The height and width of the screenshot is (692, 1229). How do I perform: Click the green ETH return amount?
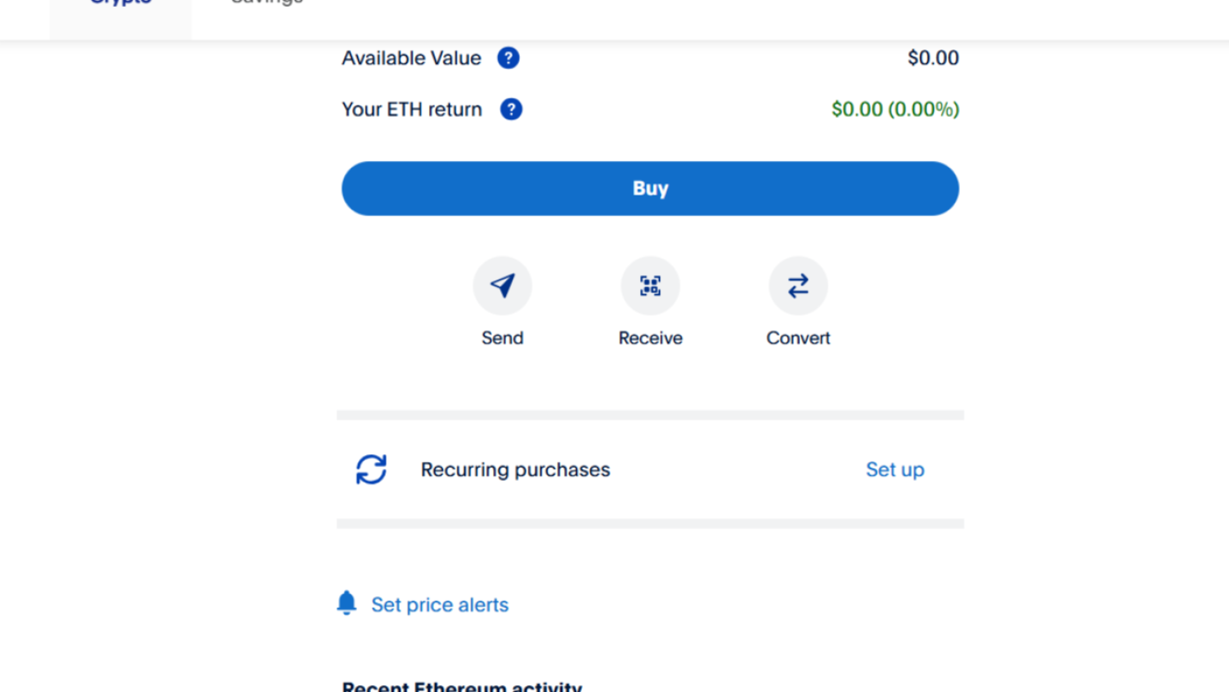tap(895, 110)
